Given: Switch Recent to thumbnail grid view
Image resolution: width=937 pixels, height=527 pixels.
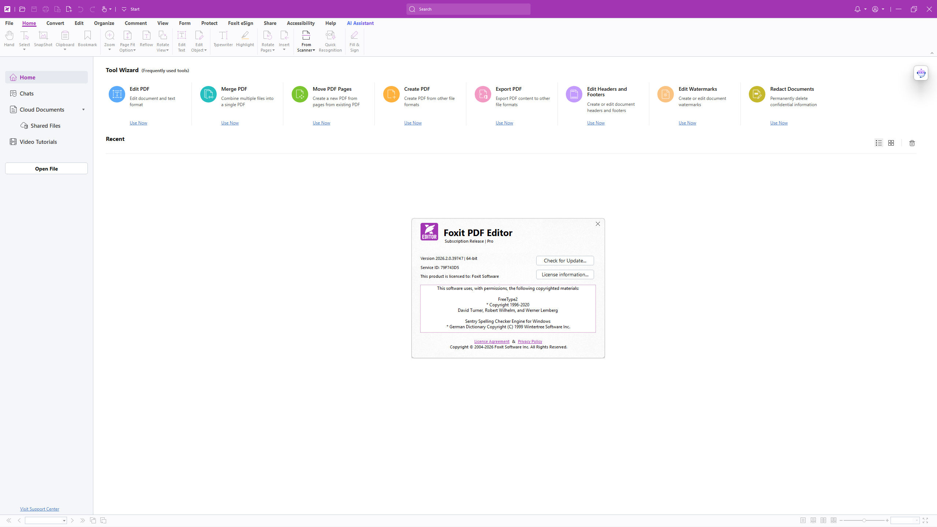Looking at the screenshot, I should [x=891, y=143].
